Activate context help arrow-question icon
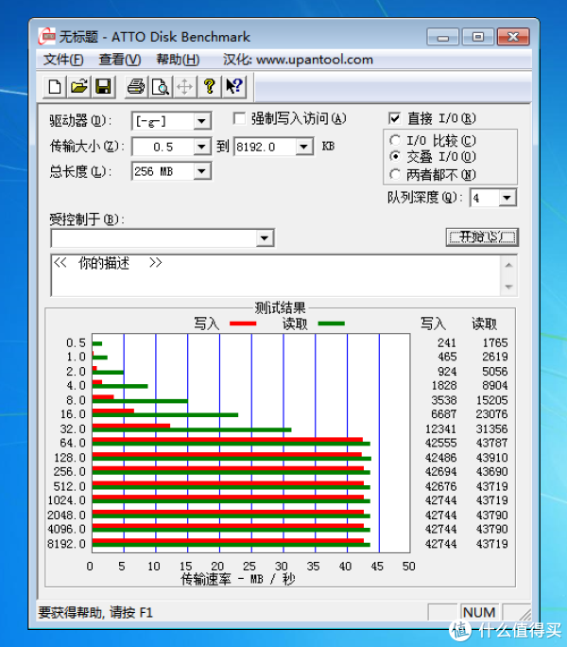The width and height of the screenshot is (567, 647). (x=233, y=87)
